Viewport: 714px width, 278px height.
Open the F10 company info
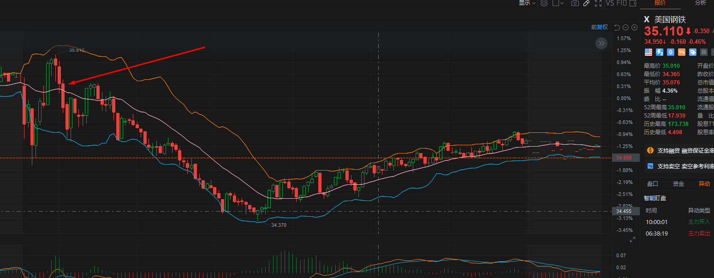622,3
